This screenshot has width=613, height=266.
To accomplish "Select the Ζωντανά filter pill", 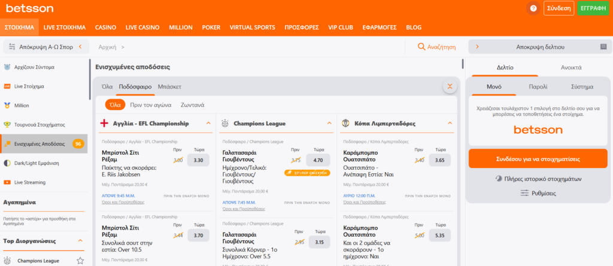I will [x=192, y=105].
